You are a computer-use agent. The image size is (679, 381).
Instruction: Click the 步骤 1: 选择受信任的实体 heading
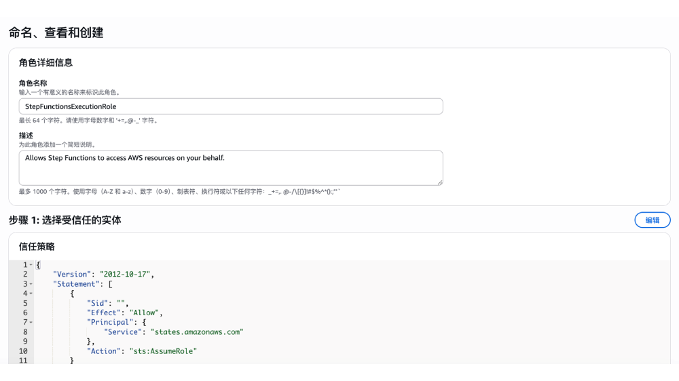(65, 220)
